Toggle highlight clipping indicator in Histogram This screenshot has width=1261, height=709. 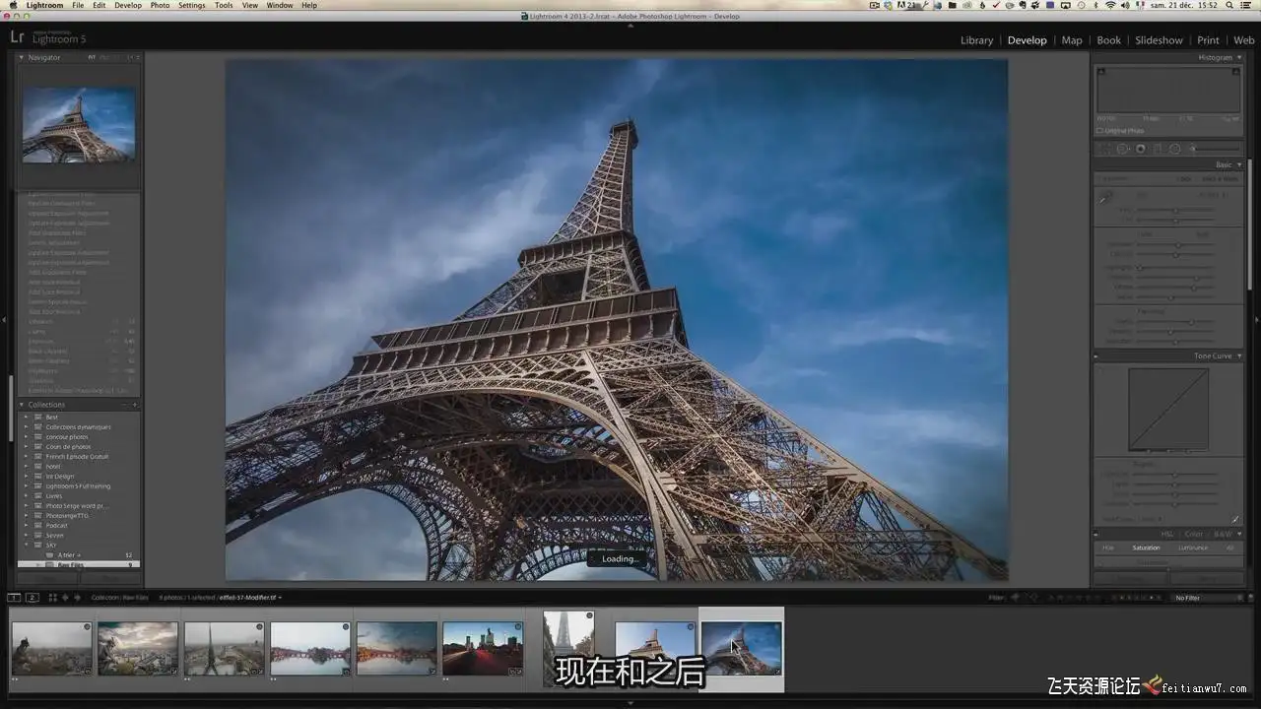pos(1236,71)
